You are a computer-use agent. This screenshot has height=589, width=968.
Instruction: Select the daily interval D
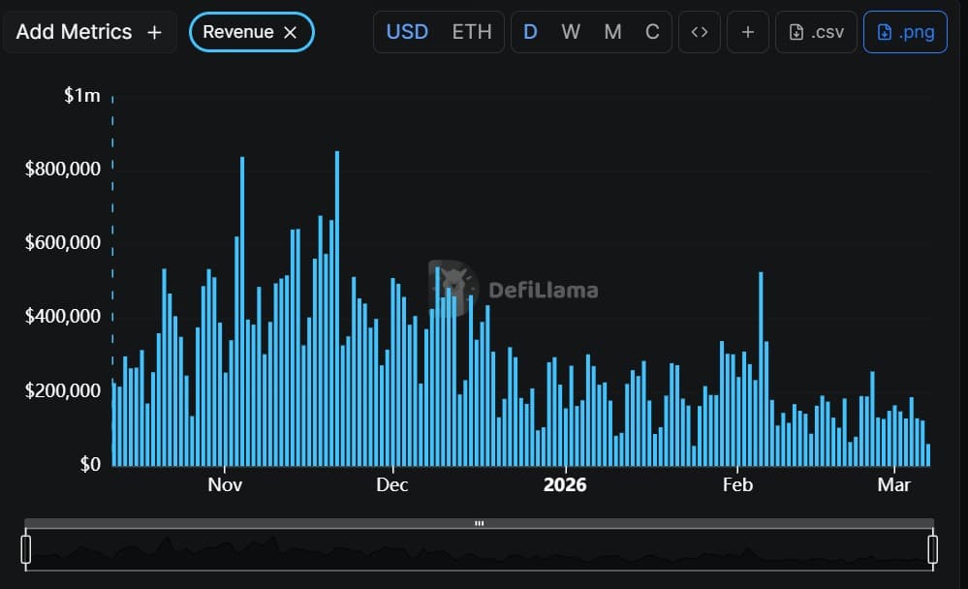coord(530,31)
